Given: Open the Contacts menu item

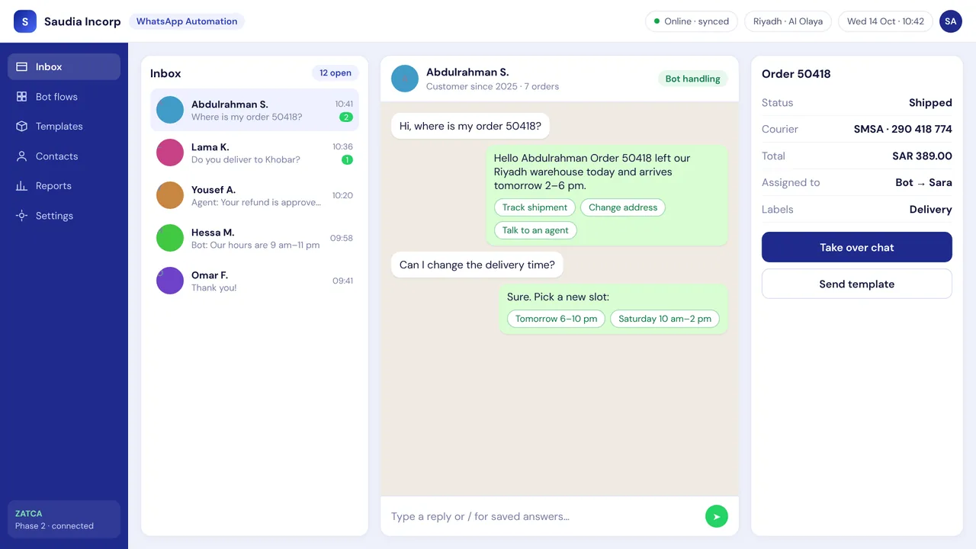Looking at the screenshot, I should tap(64, 156).
